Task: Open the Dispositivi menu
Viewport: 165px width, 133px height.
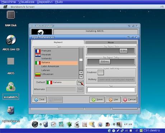Action: click(44, 2)
